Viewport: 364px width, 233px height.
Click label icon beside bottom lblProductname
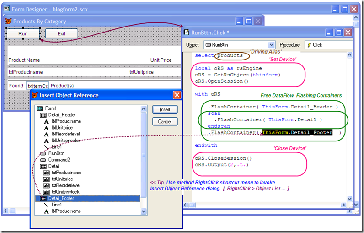point(47,211)
